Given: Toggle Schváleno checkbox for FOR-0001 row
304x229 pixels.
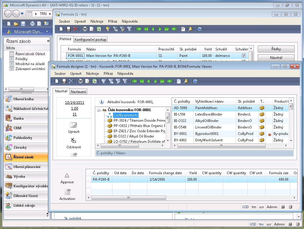Looking at the screenshot, I should 244,55.
